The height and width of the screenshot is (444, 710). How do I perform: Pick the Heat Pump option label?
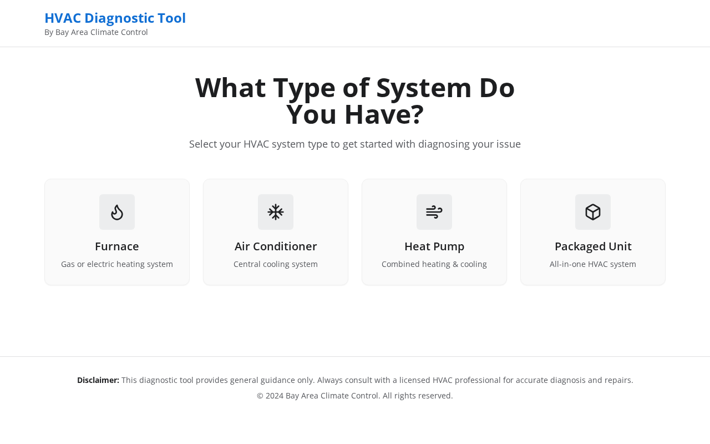click(434, 246)
